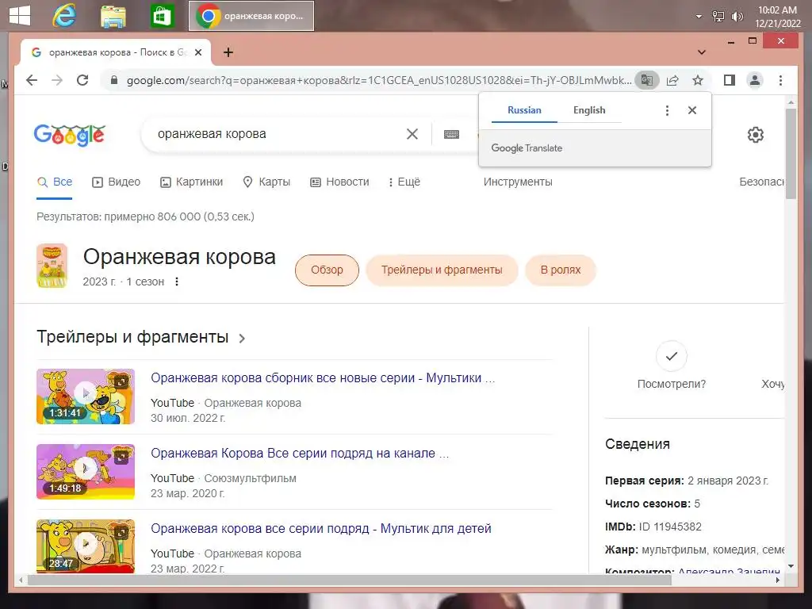Viewport: 812px width, 609px height.
Task: Select the Обзор chip
Action: 327,270
